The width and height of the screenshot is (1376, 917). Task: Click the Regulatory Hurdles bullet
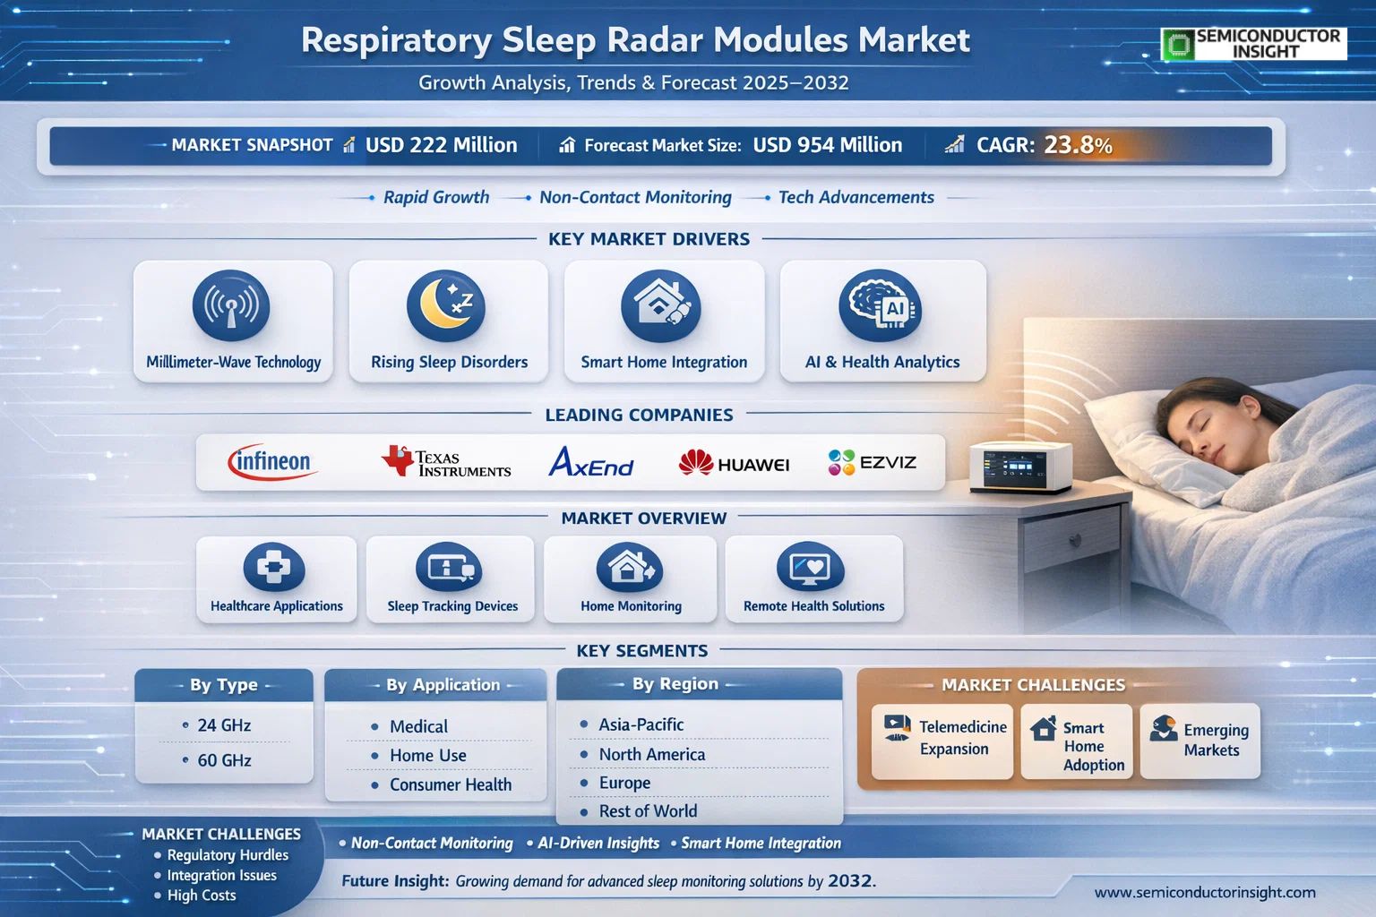(x=228, y=855)
